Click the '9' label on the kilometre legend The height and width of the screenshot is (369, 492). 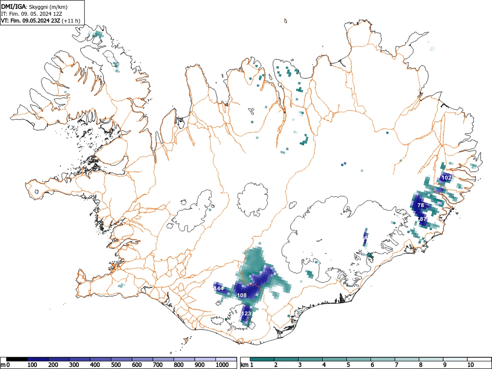[x=445, y=365]
